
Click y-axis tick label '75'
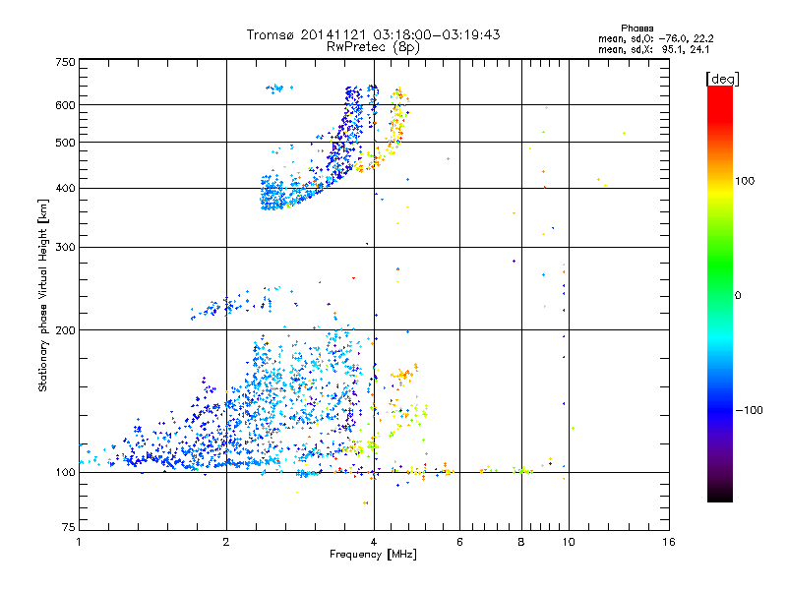pos(69,527)
